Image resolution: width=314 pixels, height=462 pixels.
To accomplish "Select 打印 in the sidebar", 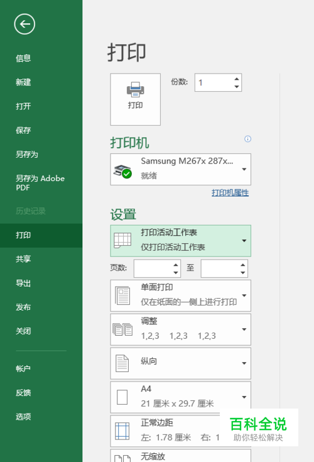I will point(41,235).
